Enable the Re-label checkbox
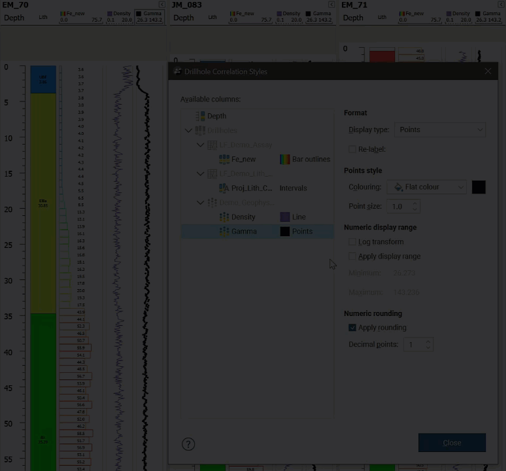The image size is (506, 471). pyautogui.click(x=353, y=149)
